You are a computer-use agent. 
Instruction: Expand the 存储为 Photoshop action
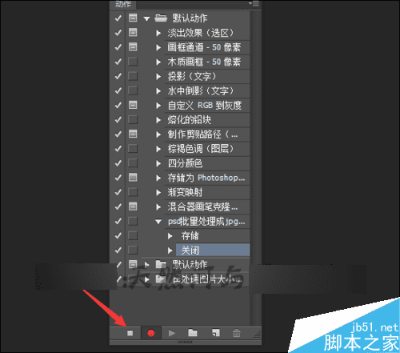[158, 178]
